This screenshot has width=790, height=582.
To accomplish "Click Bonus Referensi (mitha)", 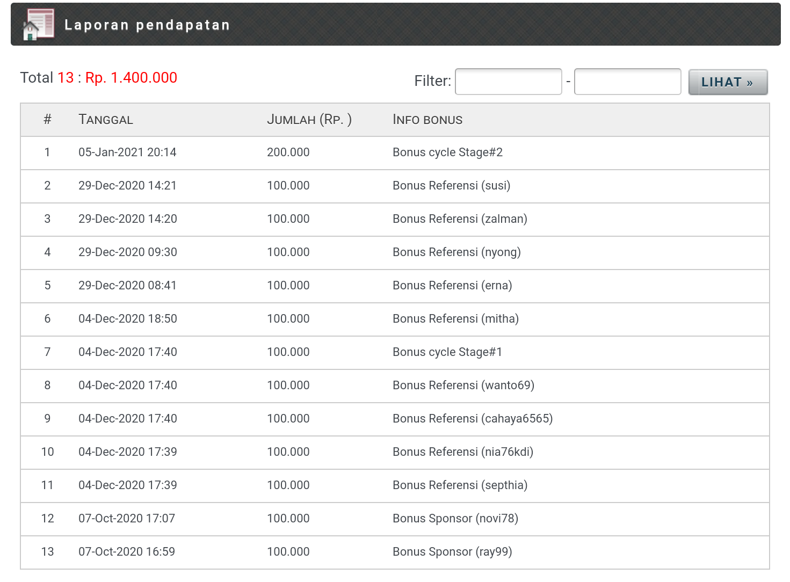I will click(455, 319).
